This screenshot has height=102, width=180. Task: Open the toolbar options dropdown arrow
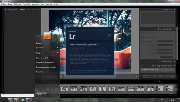pyautogui.click(x=136, y=77)
